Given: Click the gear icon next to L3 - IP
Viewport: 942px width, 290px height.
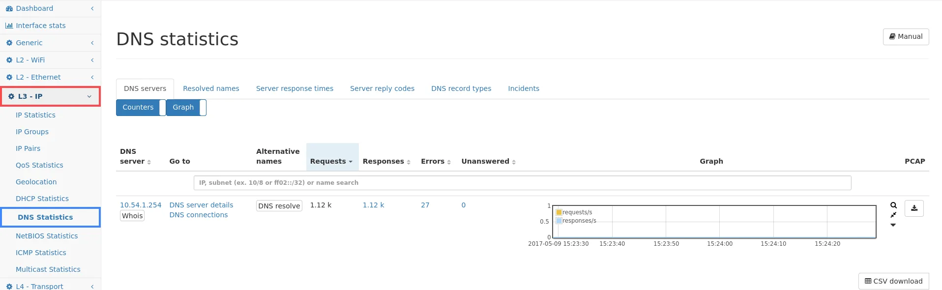Looking at the screenshot, I should tap(11, 96).
